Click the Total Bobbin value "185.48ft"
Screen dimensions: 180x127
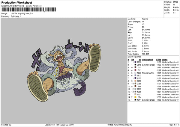coord(145,54)
